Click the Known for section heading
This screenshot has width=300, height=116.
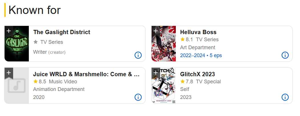(x=35, y=10)
